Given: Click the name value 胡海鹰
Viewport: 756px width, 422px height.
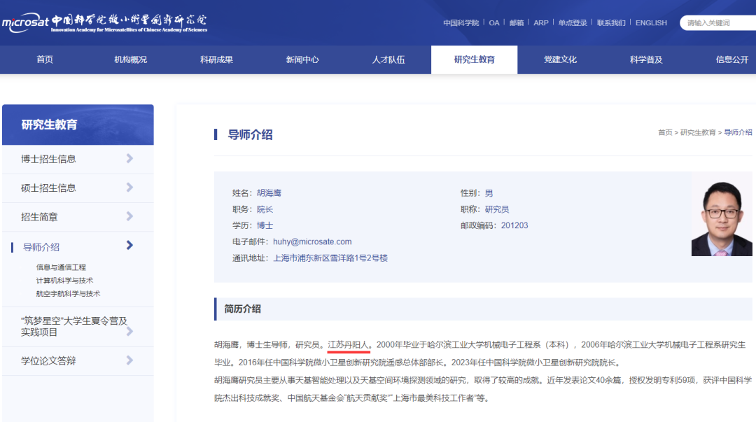Looking at the screenshot, I should coord(269,193).
